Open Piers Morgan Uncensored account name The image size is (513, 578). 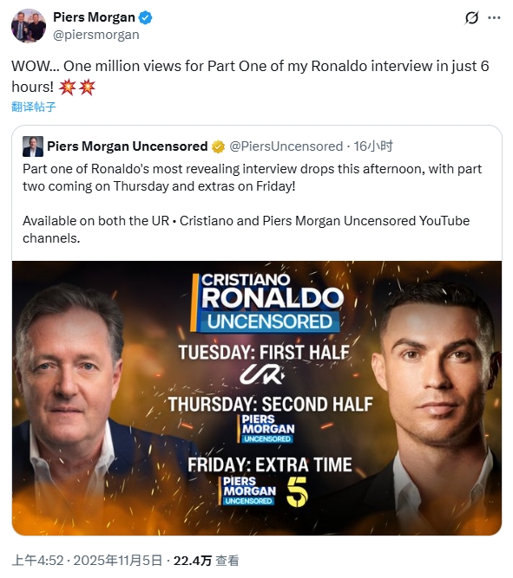[x=128, y=146]
